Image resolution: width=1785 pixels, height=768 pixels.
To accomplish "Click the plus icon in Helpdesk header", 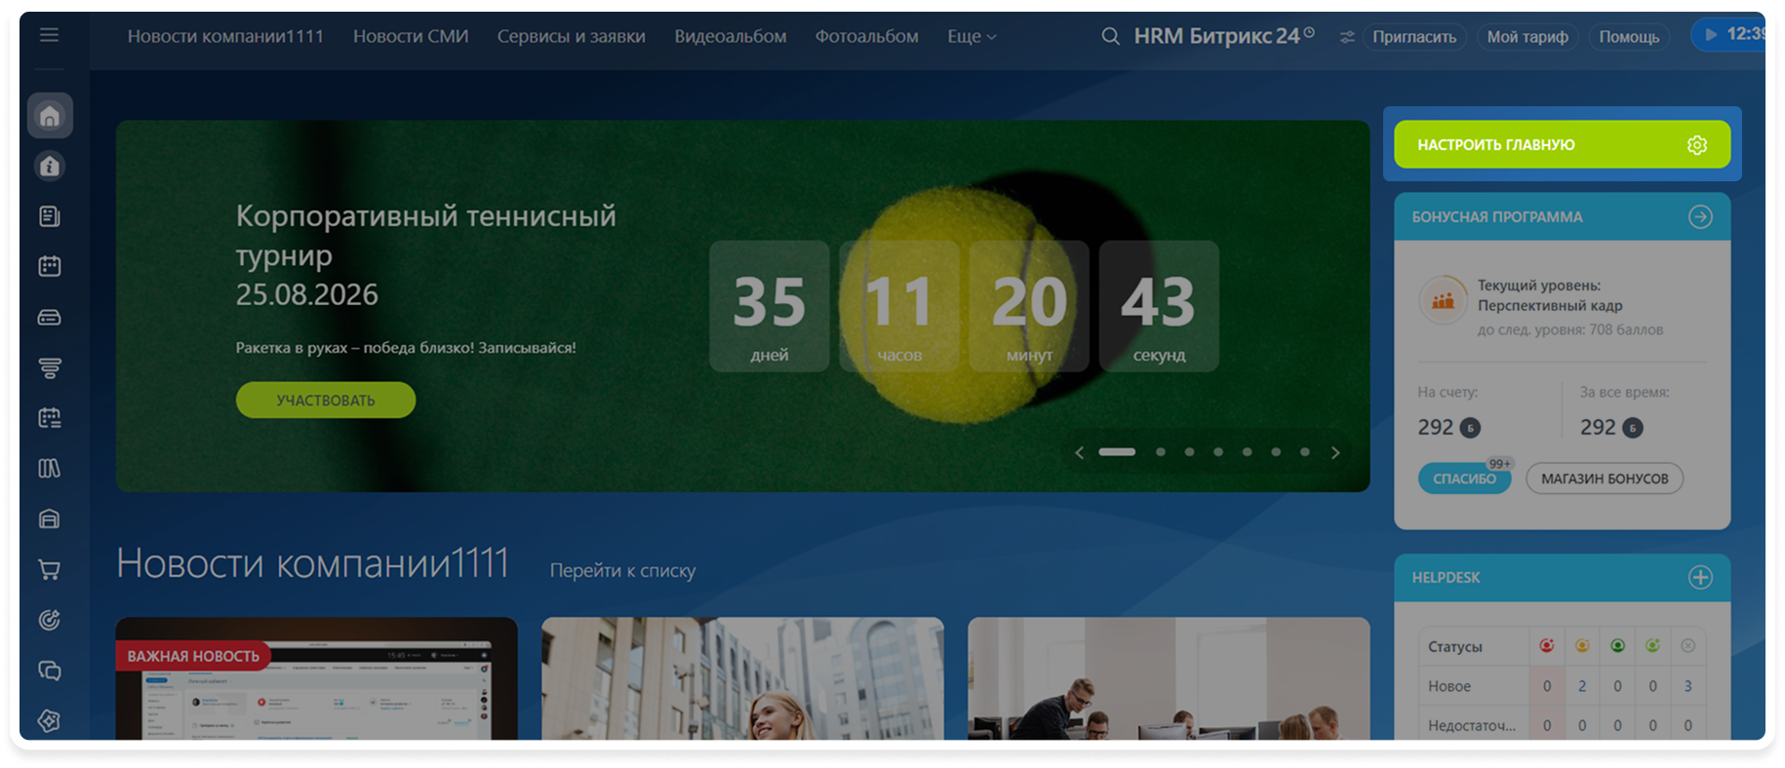I will pos(1700,577).
